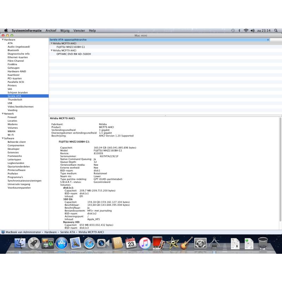The image size is (282, 282).
Task: Open the Venster menu
Action: coord(79,30)
